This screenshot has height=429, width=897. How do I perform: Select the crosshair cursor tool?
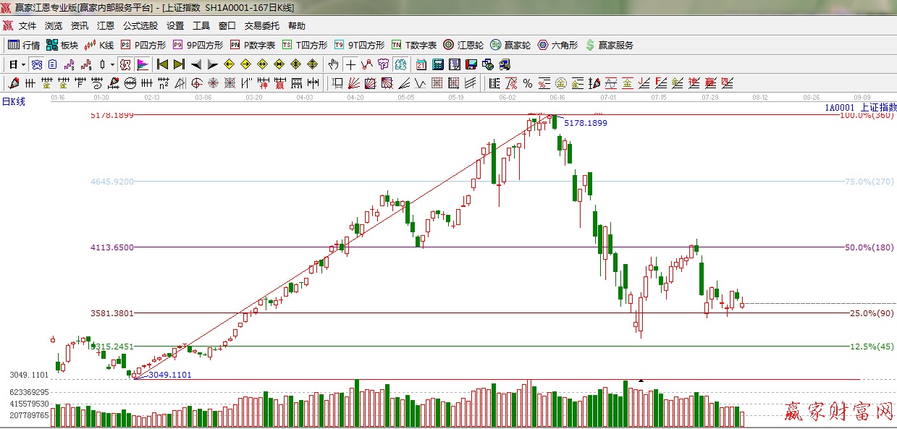click(x=350, y=64)
